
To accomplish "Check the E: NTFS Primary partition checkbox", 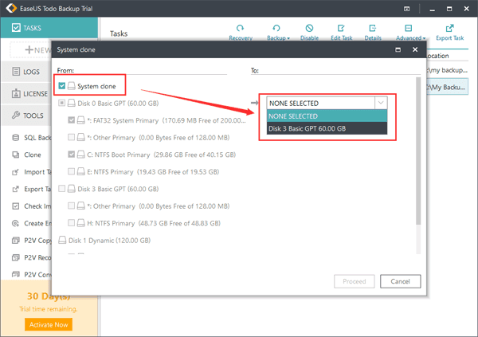I will click(72, 171).
